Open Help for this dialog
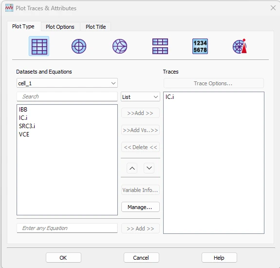 (x=219, y=258)
